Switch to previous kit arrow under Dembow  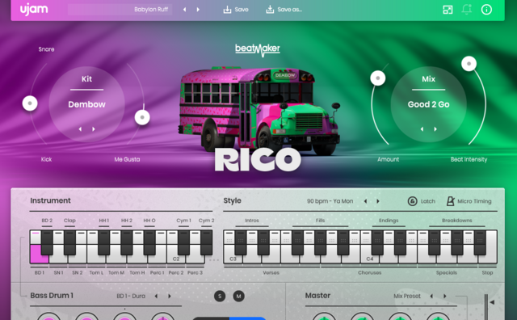pos(80,129)
